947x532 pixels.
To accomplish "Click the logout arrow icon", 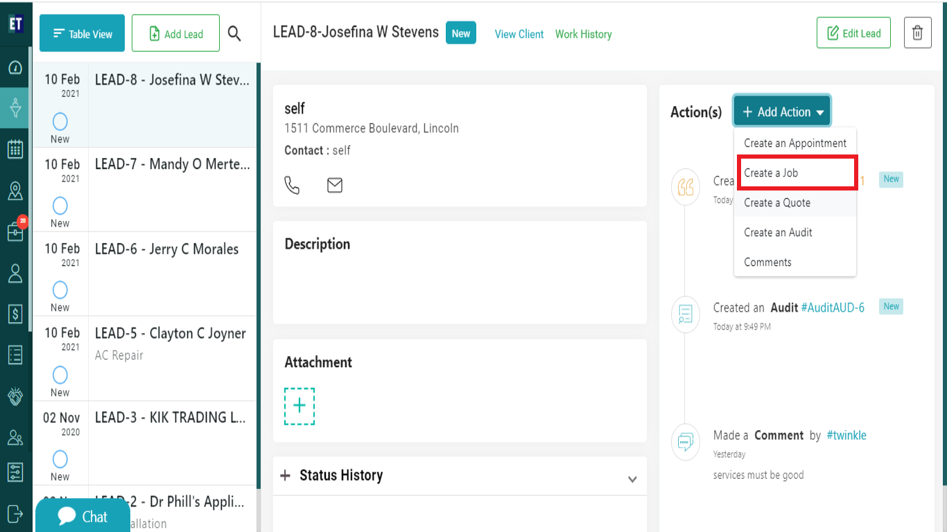I will [x=15, y=513].
